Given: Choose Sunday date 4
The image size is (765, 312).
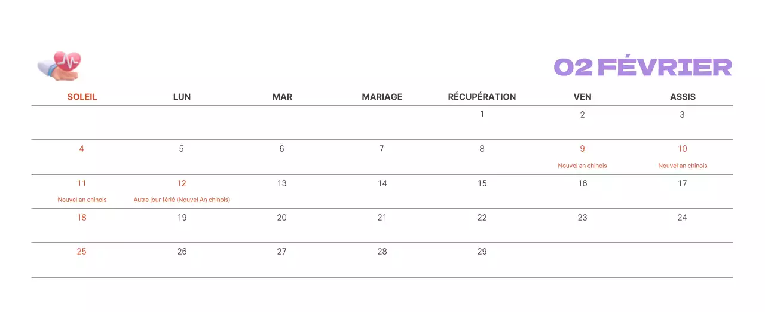Looking at the screenshot, I should coord(82,149).
